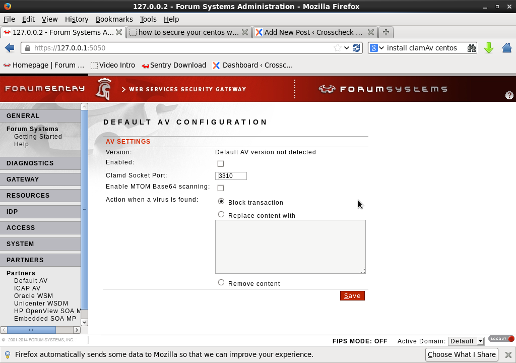Click the help question mark icon
The height and width of the screenshot is (363, 516).
click(x=509, y=95)
